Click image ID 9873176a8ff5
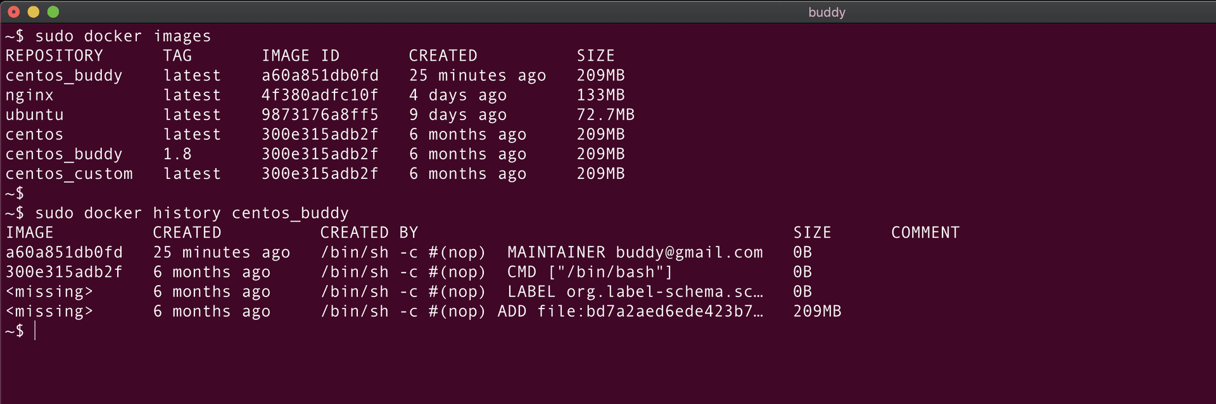1216x404 pixels. [x=320, y=115]
